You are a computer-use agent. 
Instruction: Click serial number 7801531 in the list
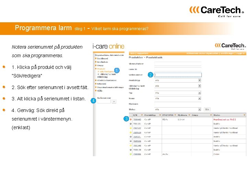coord(137,124)
